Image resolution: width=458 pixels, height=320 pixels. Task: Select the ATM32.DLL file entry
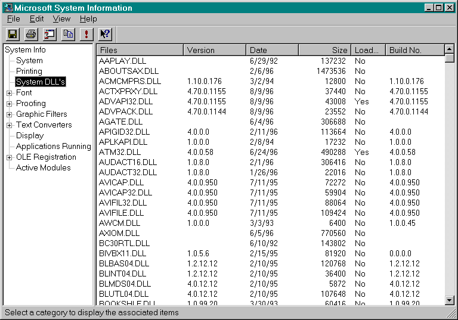tap(120, 152)
